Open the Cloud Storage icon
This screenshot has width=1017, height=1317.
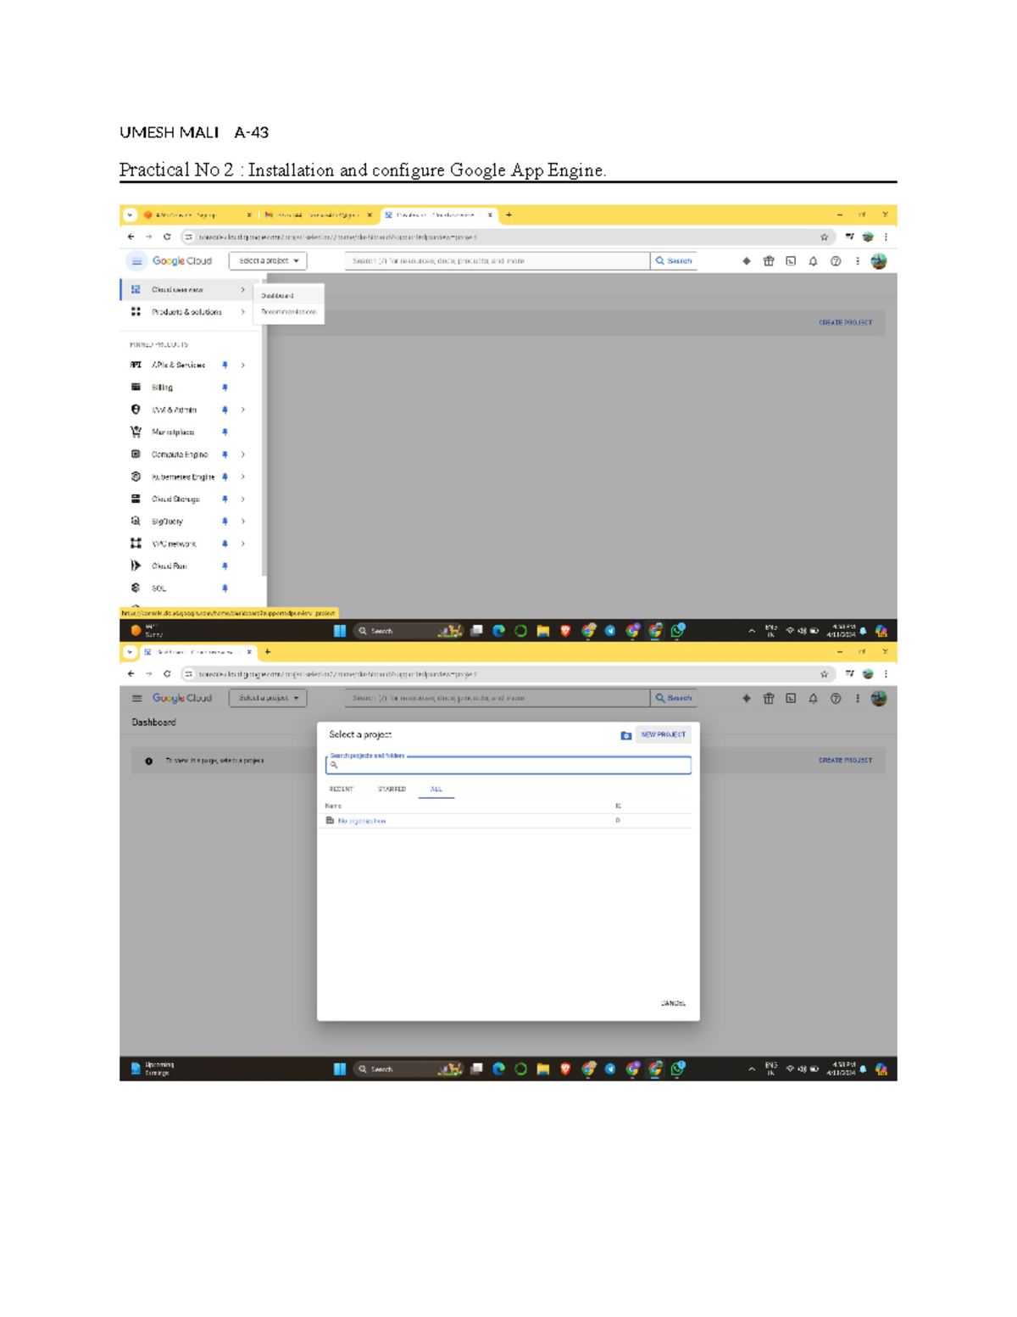(136, 499)
